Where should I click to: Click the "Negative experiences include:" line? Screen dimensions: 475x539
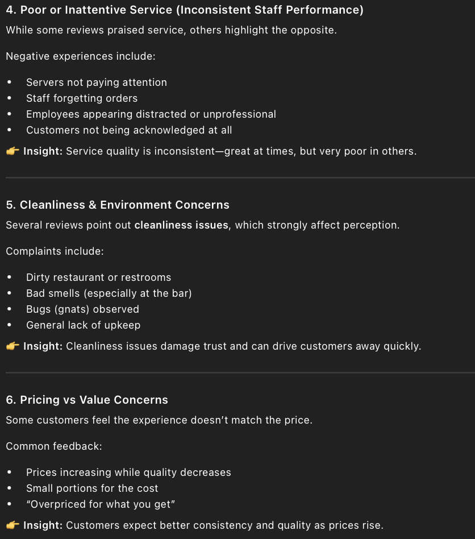[x=80, y=56]
